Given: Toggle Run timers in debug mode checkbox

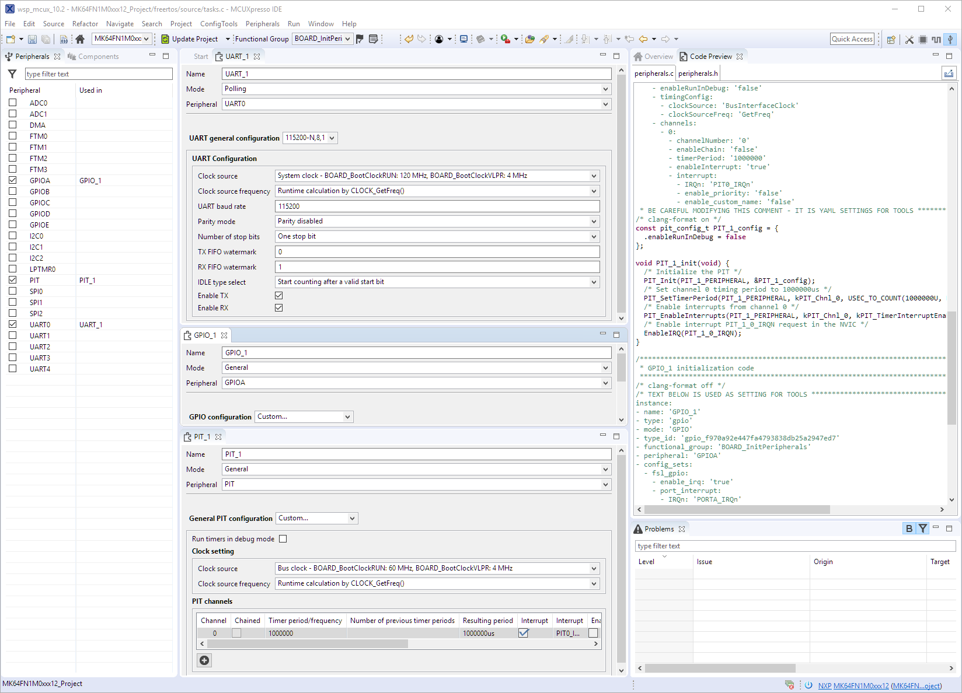Looking at the screenshot, I should point(283,539).
